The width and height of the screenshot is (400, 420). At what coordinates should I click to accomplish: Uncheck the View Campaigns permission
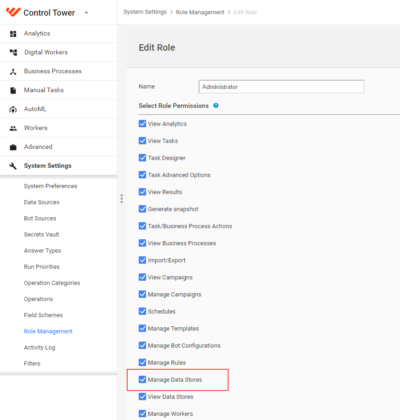point(142,277)
